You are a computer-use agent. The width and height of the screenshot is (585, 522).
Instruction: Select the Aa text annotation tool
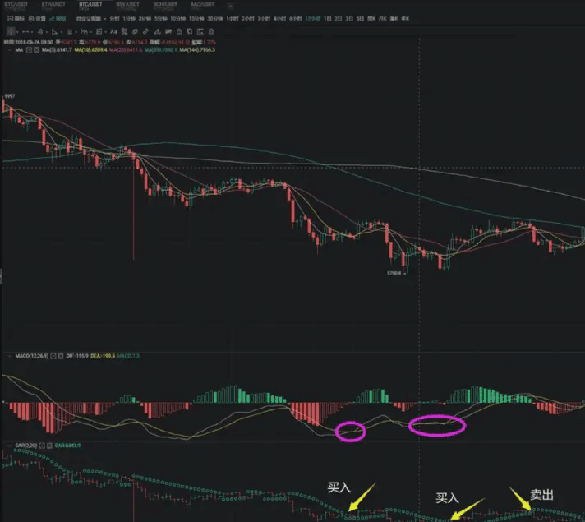pyautogui.click(x=113, y=32)
